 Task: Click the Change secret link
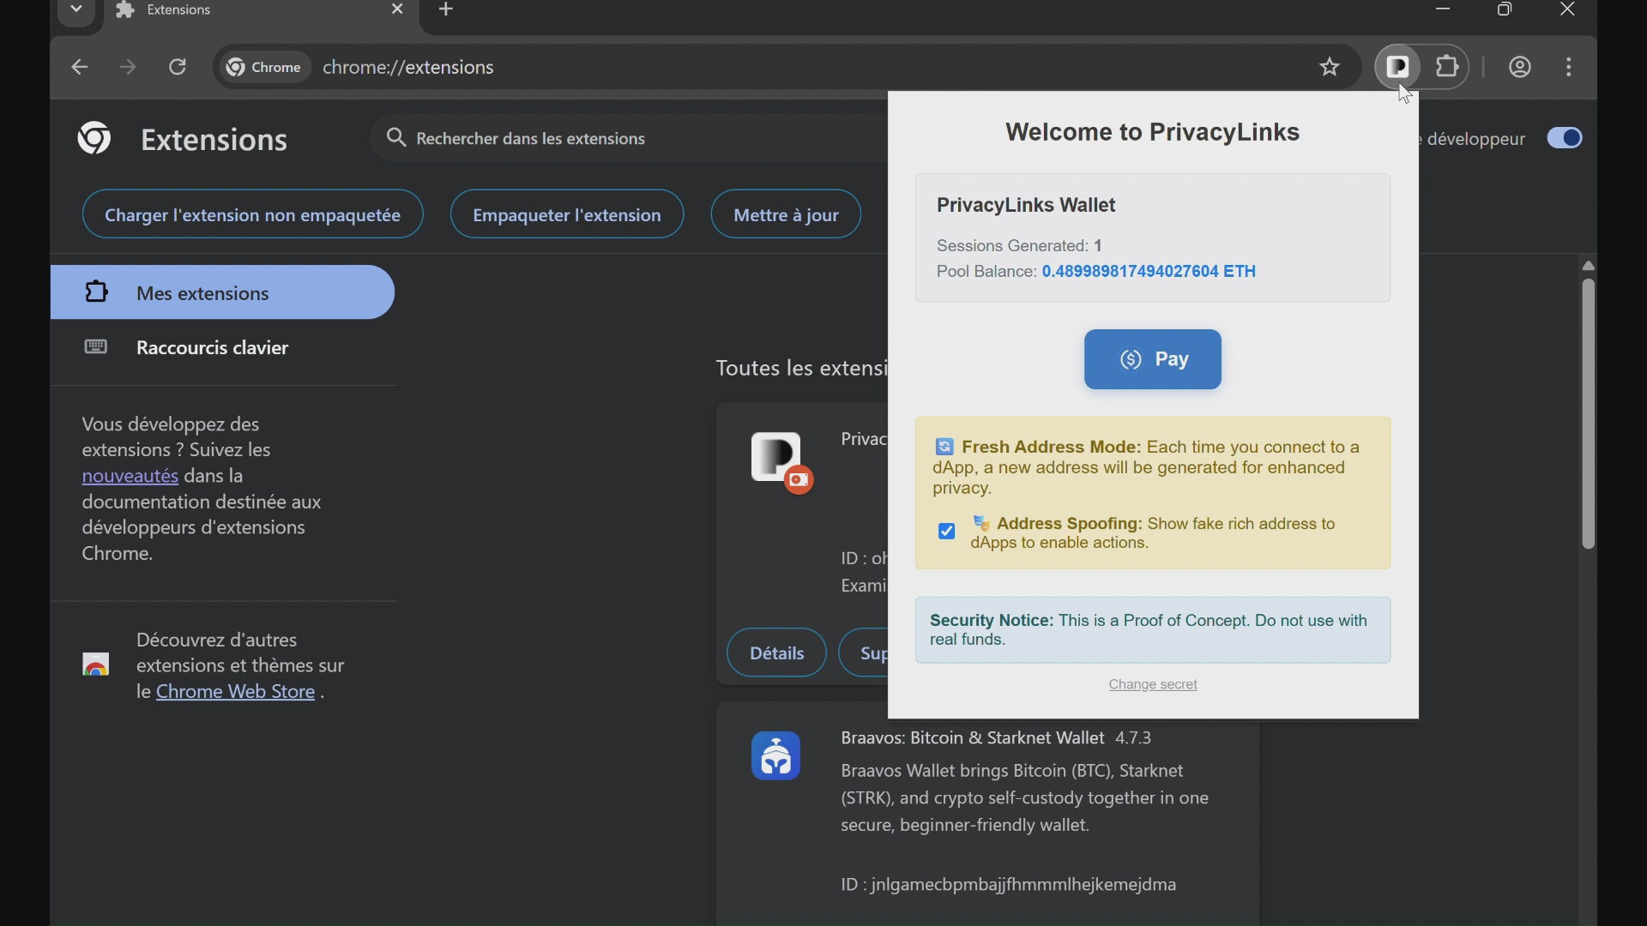[x=1153, y=684]
